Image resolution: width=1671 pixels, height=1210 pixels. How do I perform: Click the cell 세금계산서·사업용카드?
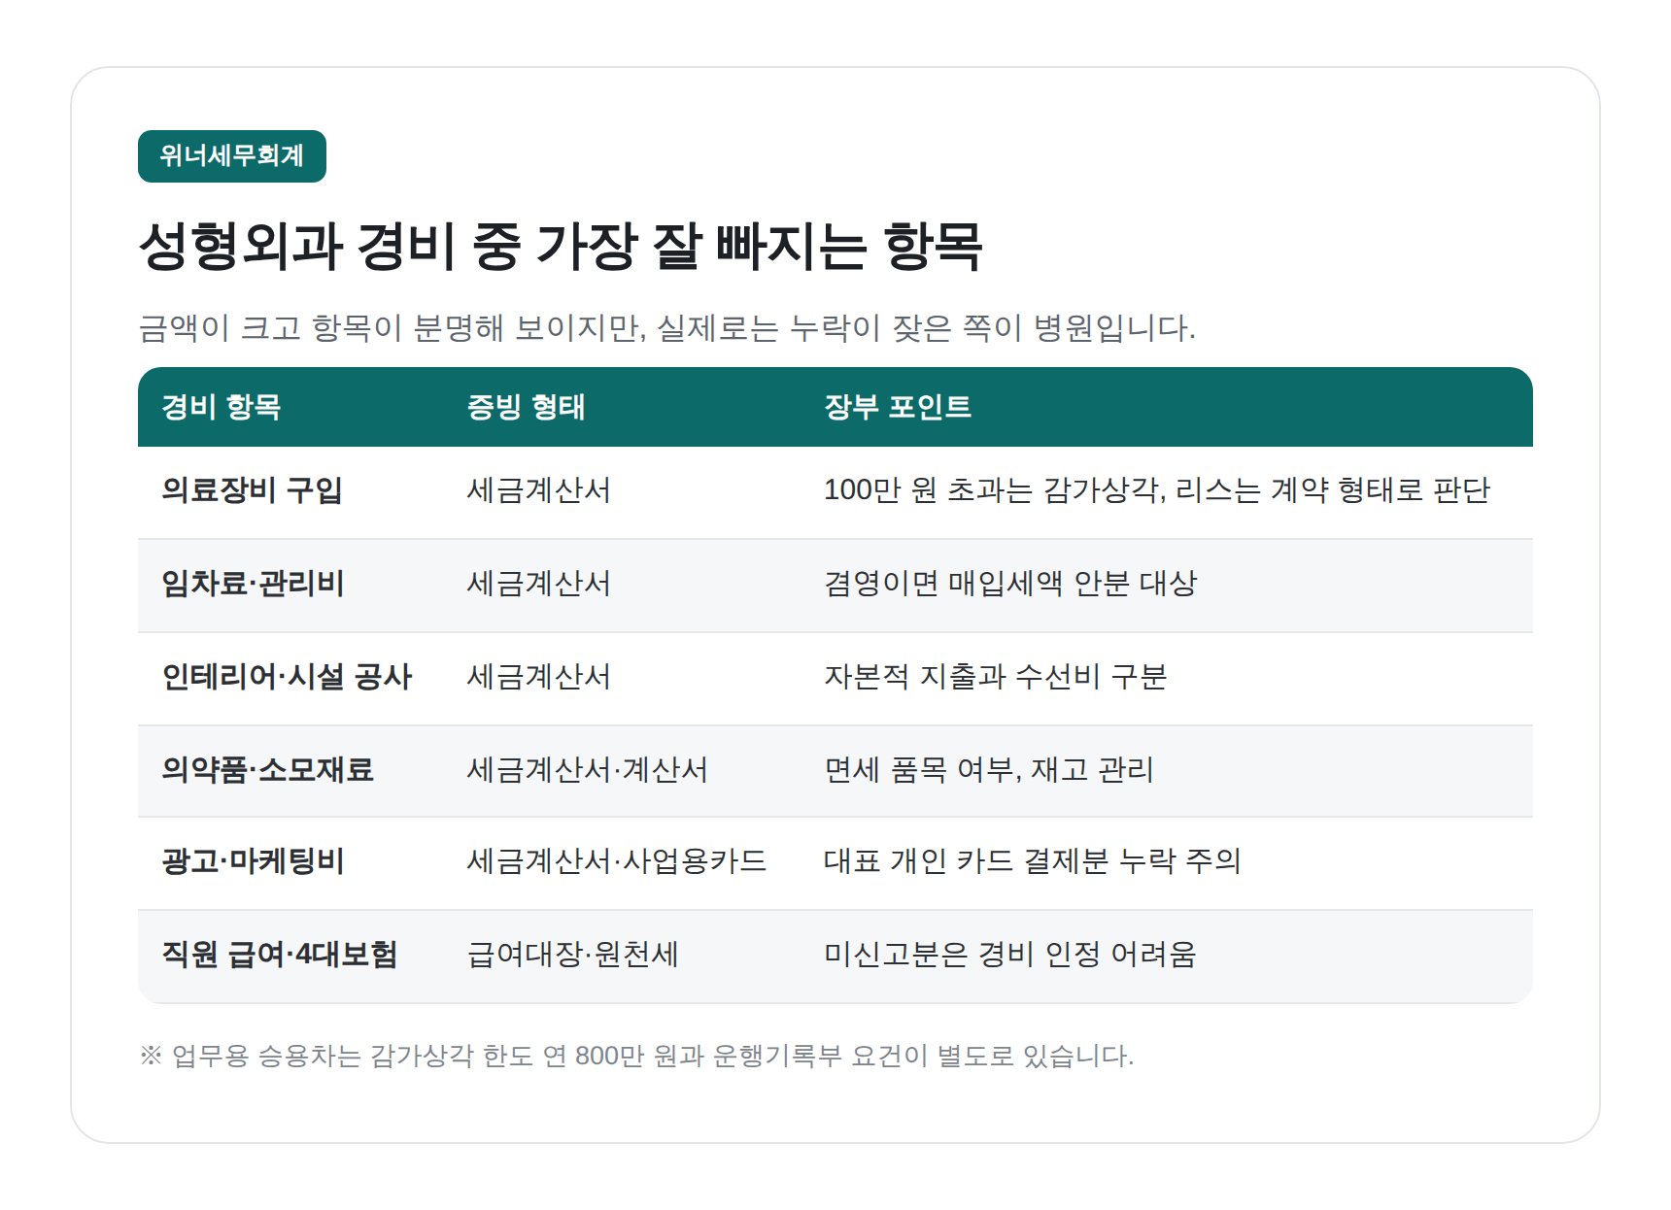point(616,861)
